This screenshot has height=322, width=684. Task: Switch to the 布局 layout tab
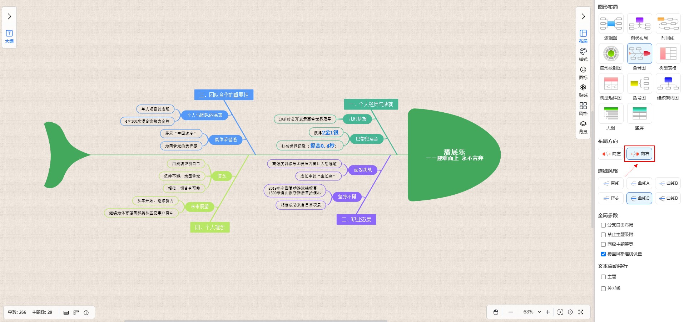[x=583, y=36]
